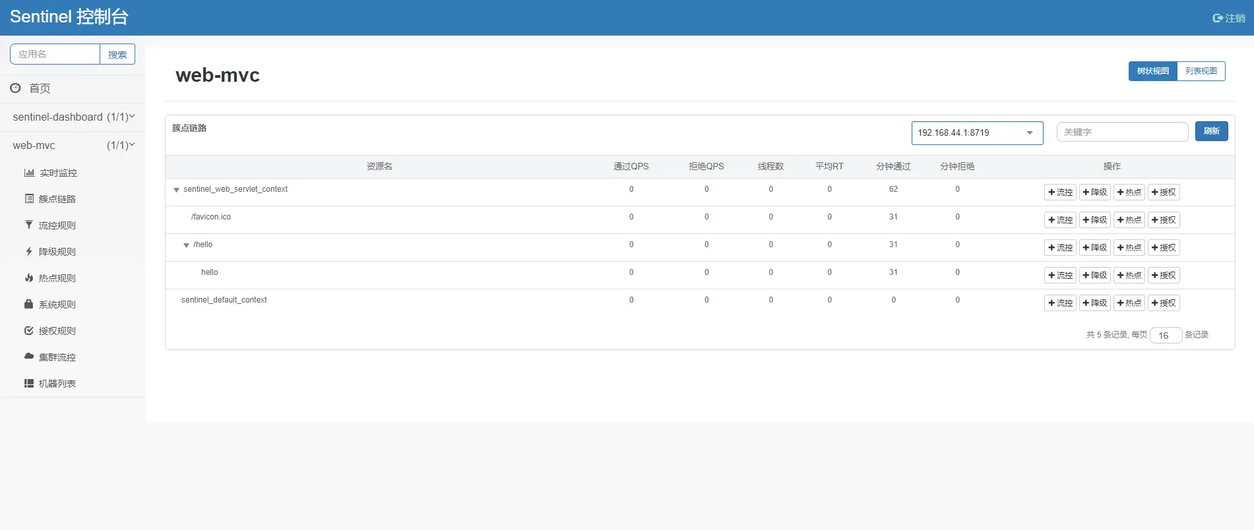Add 热点 rule for /hello row
1254x530 pixels.
coord(1129,248)
